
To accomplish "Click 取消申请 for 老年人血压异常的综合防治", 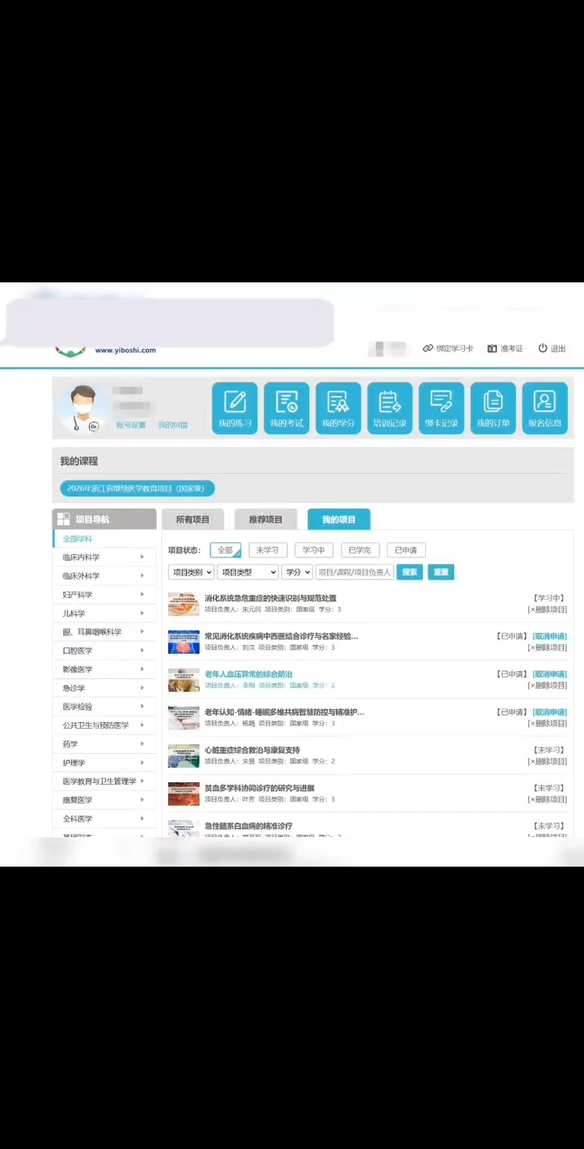I will pyautogui.click(x=549, y=674).
